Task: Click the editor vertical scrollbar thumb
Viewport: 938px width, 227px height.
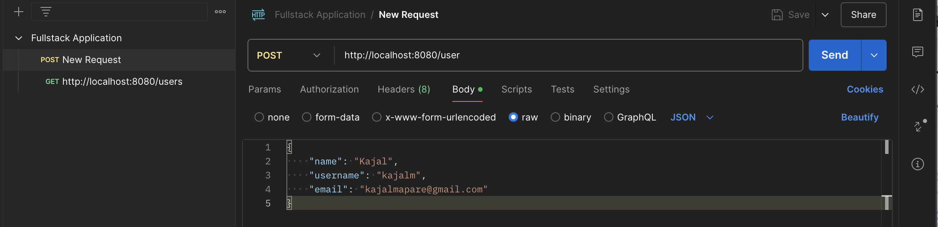Action: point(887,147)
